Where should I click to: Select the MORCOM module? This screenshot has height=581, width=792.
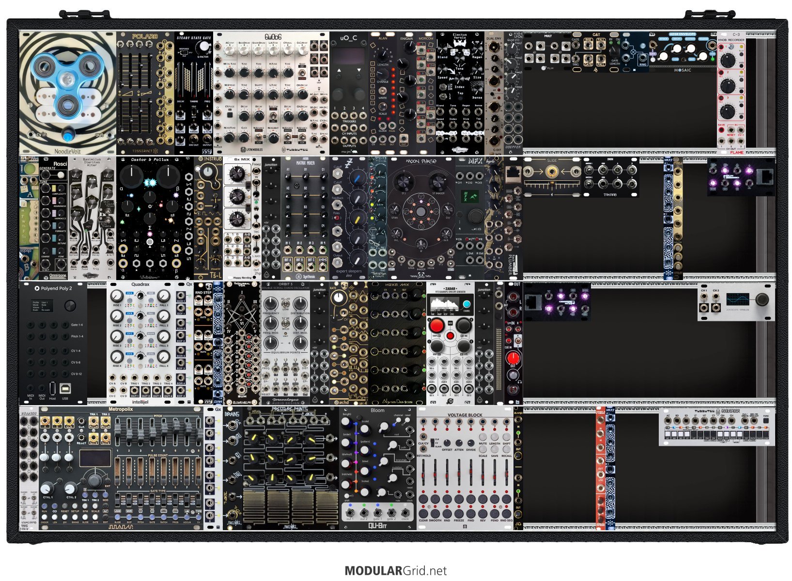(x=426, y=94)
